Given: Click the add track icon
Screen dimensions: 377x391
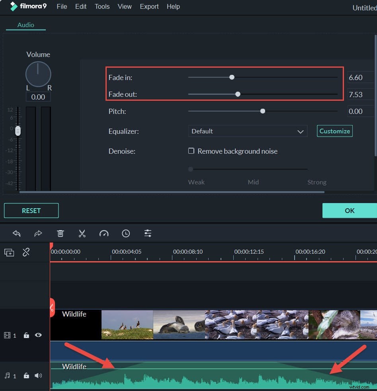Looking at the screenshot, I should 9,252.
